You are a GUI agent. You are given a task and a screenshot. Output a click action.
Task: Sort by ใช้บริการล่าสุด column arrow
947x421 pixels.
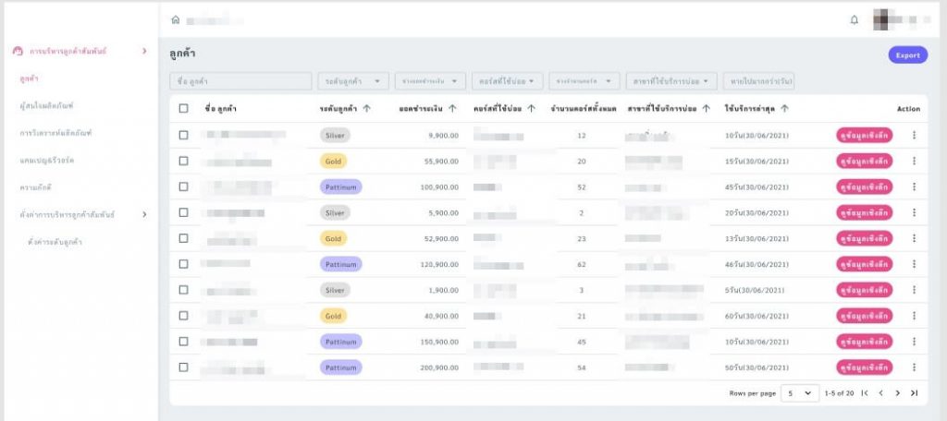[784, 109]
